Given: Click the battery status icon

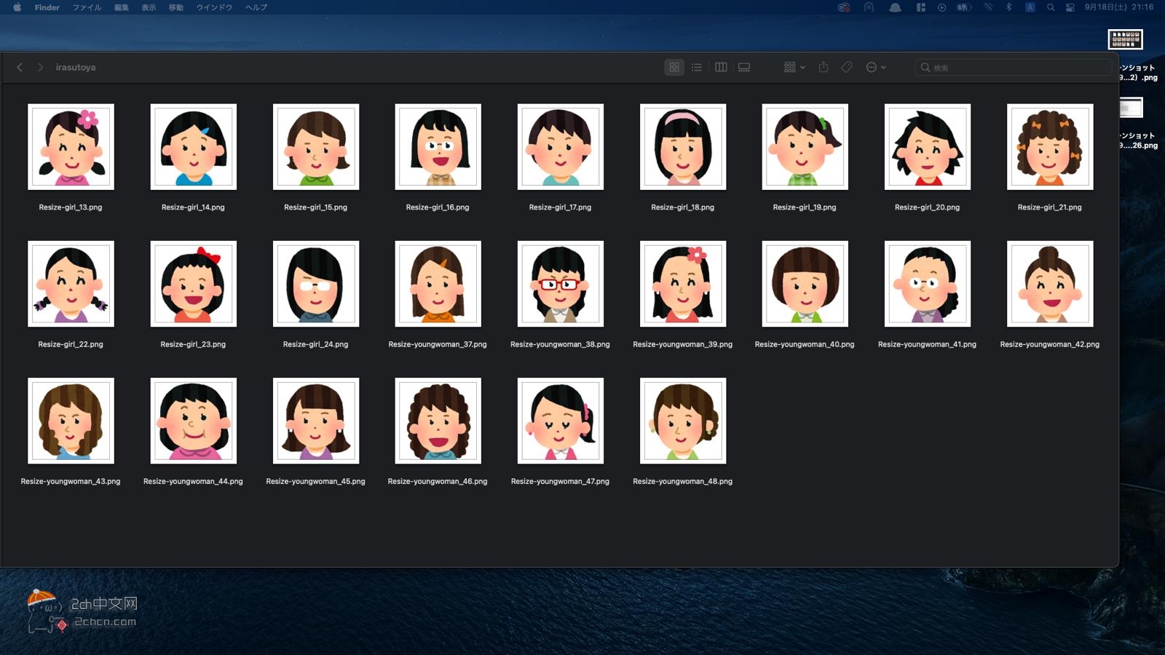Looking at the screenshot, I should click(964, 7).
